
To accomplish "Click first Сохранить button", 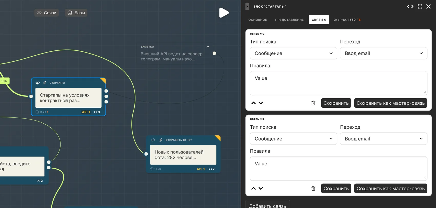I will 336,103.
